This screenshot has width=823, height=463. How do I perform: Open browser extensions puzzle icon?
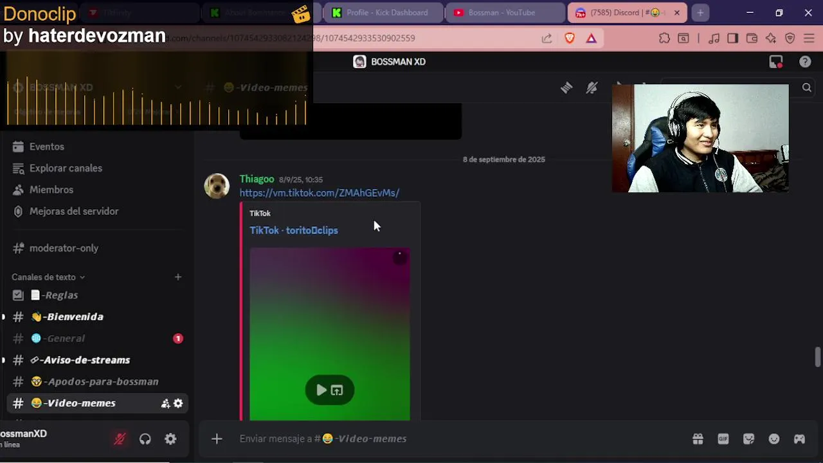pos(664,39)
